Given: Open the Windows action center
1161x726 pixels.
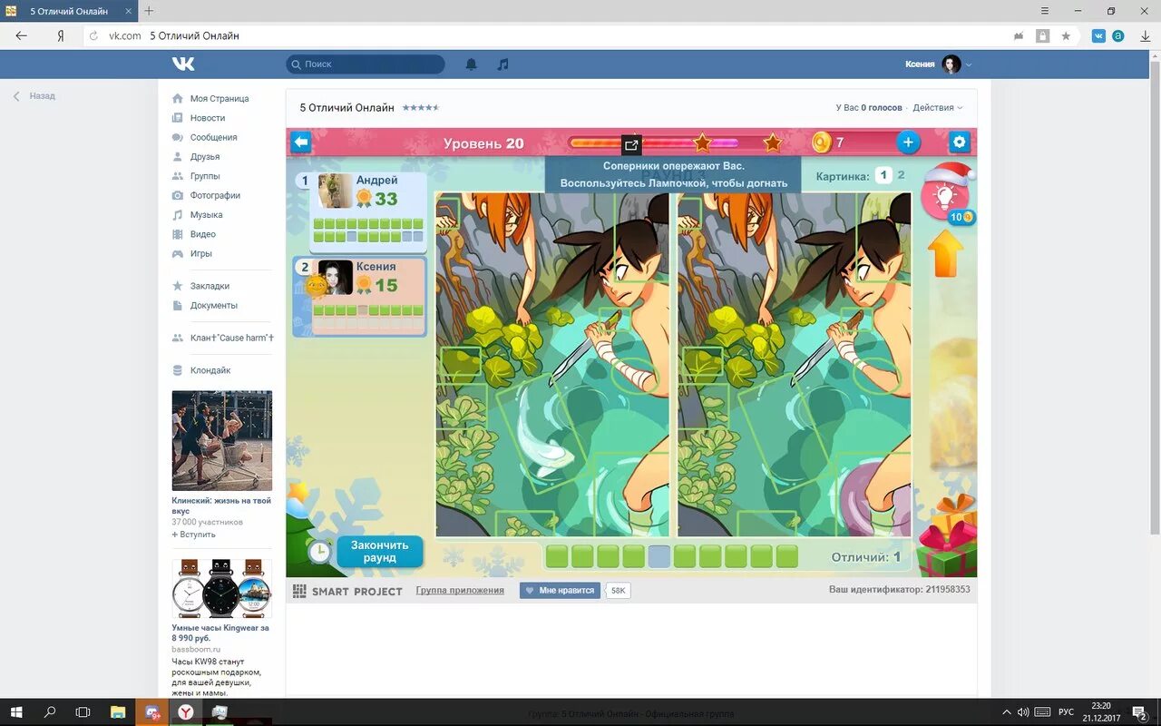Looking at the screenshot, I should tap(1139, 712).
